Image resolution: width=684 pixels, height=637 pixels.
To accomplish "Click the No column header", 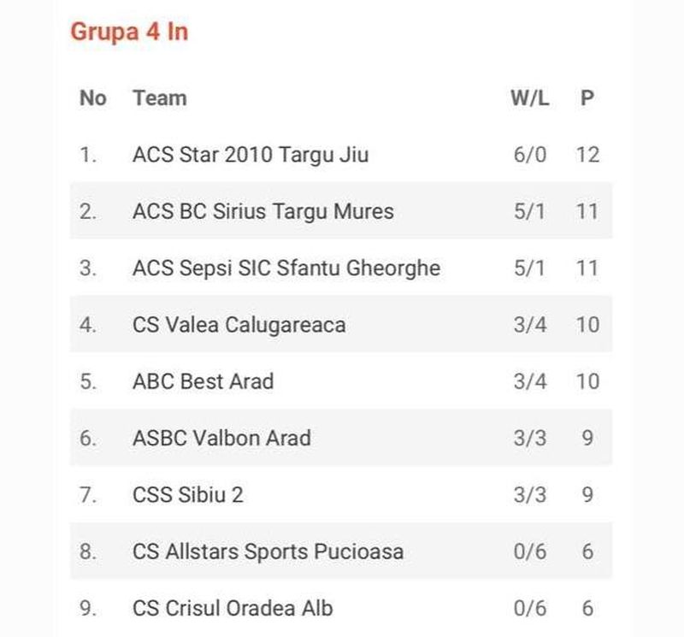I will [x=92, y=97].
